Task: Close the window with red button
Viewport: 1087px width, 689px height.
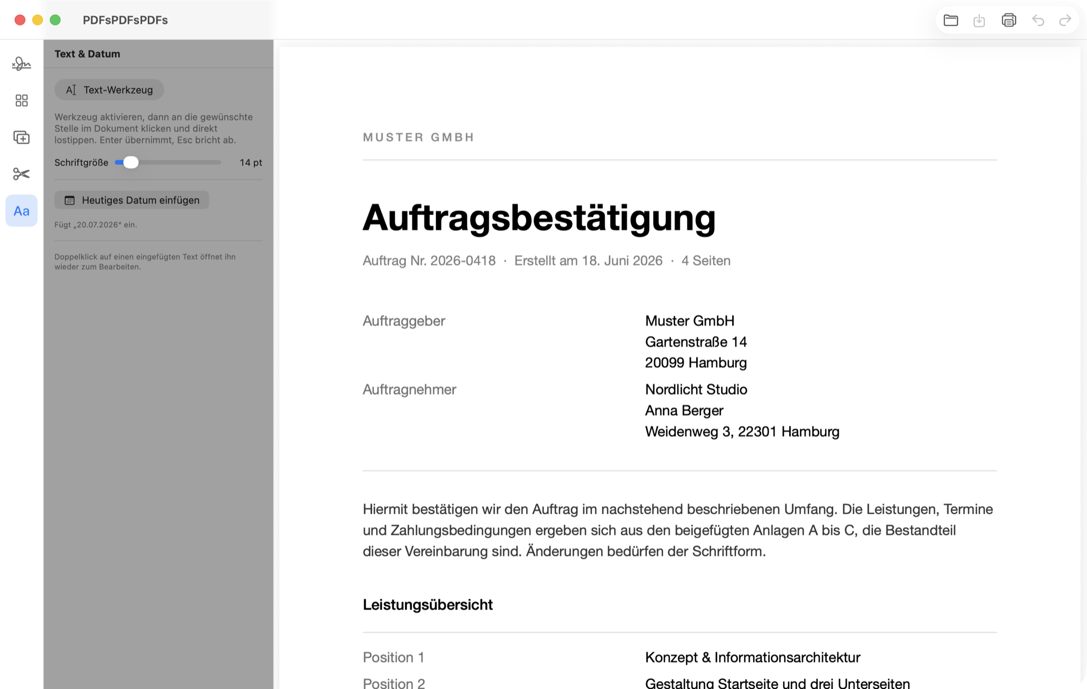Action: (x=20, y=20)
